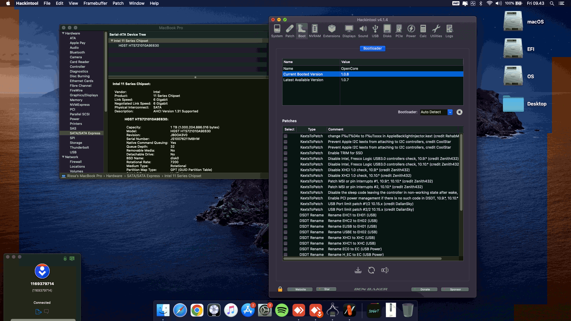Open the View menu
Image resolution: width=571 pixels, height=321 pixels.
(73, 3)
